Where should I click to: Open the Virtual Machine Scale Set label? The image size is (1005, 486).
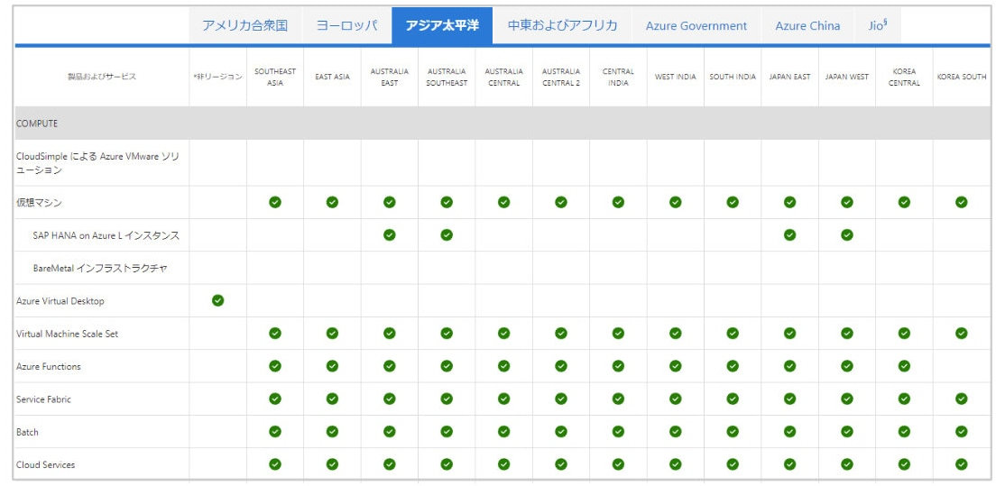68,334
